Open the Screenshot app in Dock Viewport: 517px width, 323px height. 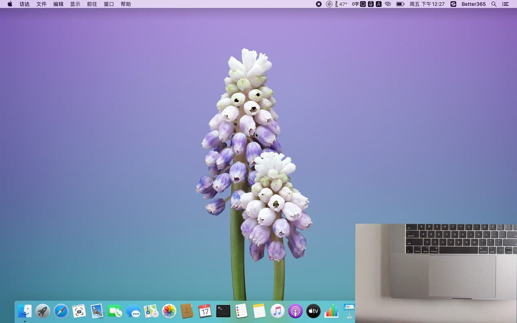pos(79,311)
